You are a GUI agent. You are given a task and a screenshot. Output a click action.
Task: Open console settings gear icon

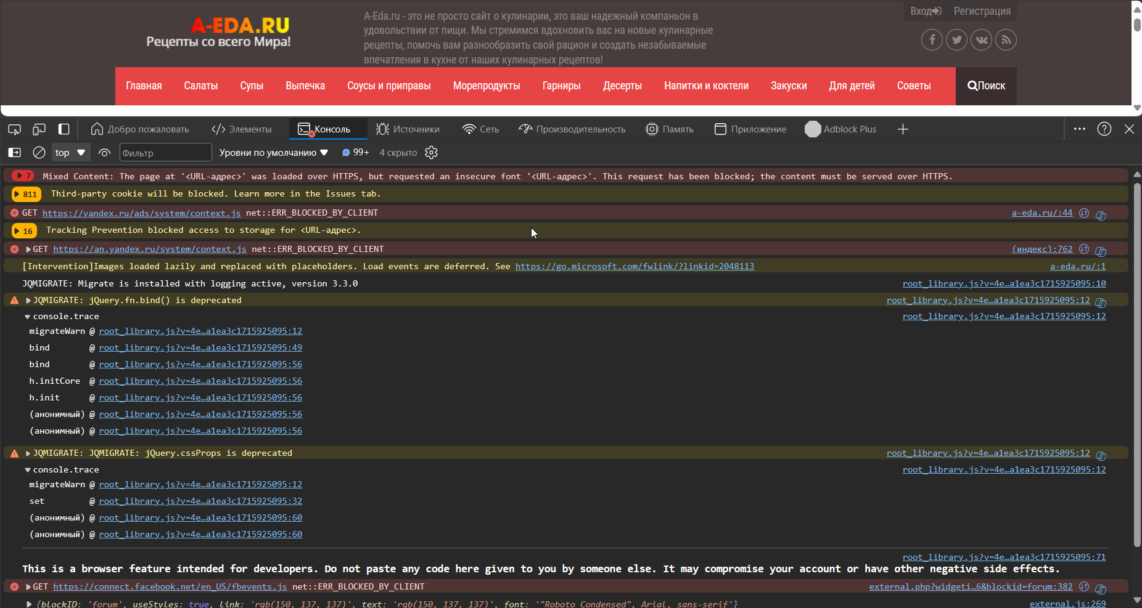pos(431,153)
